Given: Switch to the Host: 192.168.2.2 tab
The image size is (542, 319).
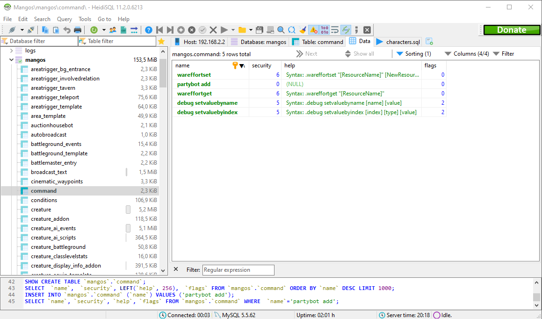Looking at the screenshot, I should 199,42.
